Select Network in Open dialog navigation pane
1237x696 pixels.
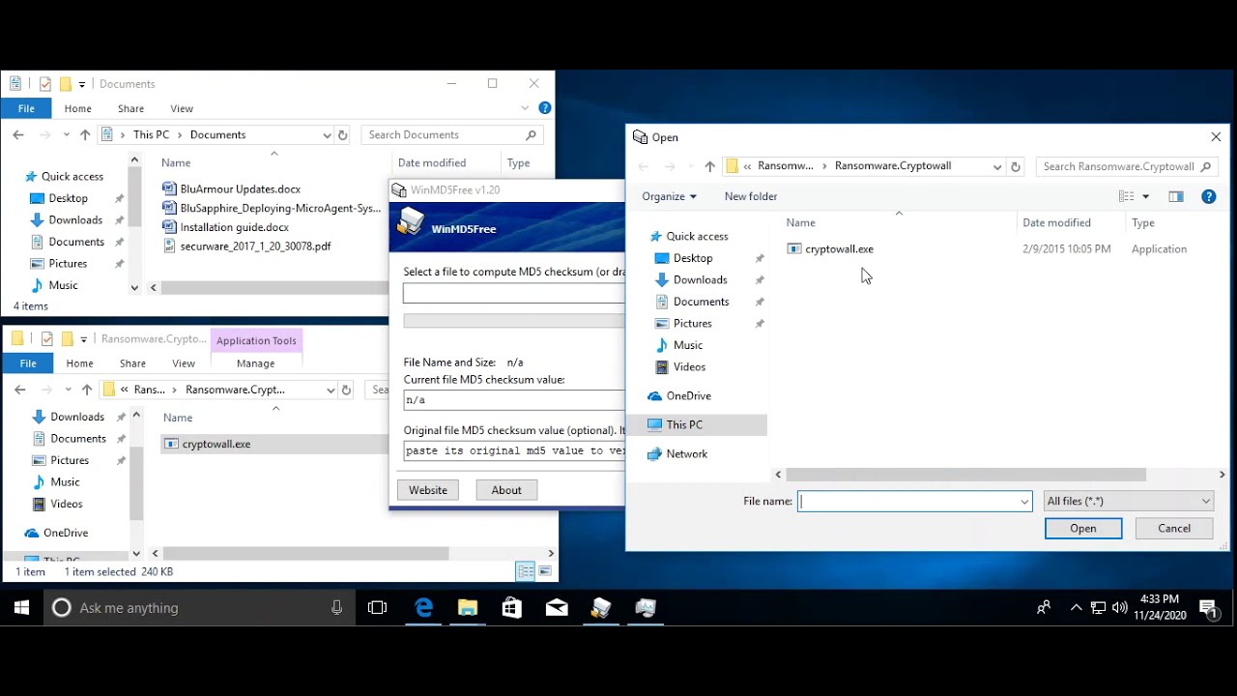tap(686, 454)
